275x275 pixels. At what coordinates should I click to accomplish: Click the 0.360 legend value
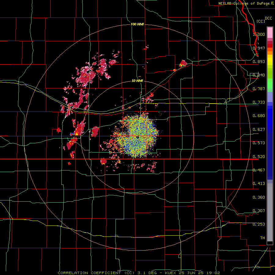tap(259, 197)
